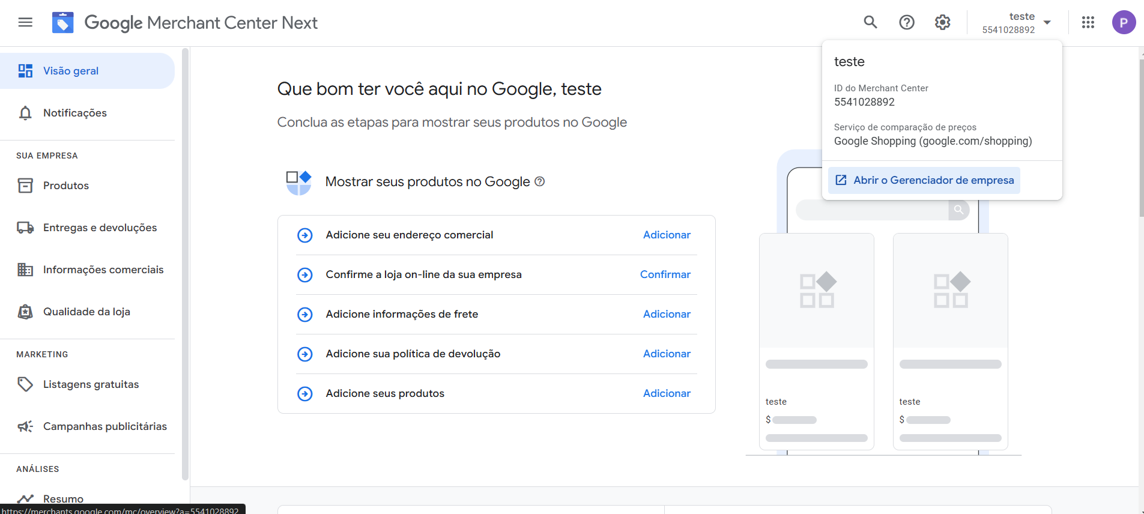Click the open-in-new icon in popup
This screenshot has height=514, width=1144.
pos(841,180)
